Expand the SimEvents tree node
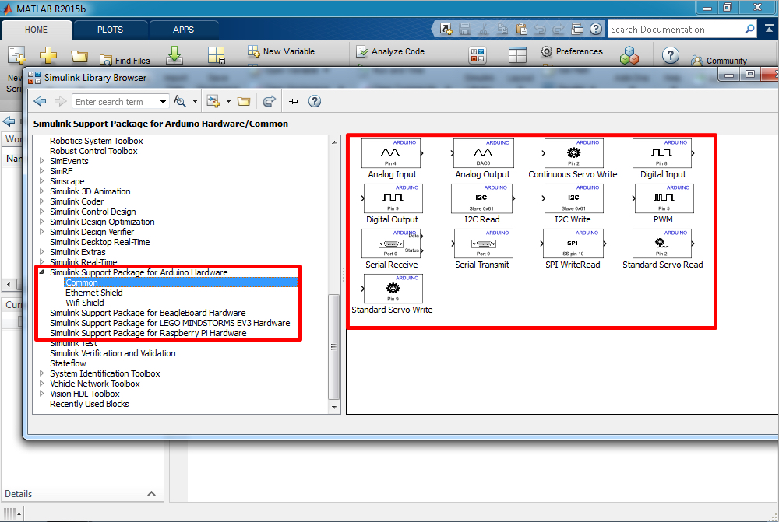 42,161
